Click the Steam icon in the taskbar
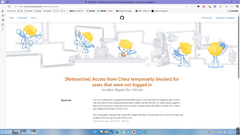 click(111, 132)
